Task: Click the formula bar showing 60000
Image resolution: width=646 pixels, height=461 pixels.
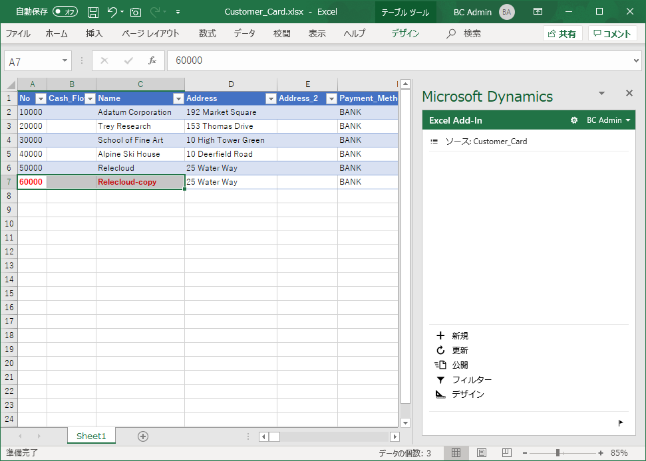Action: tap(399, 61)
